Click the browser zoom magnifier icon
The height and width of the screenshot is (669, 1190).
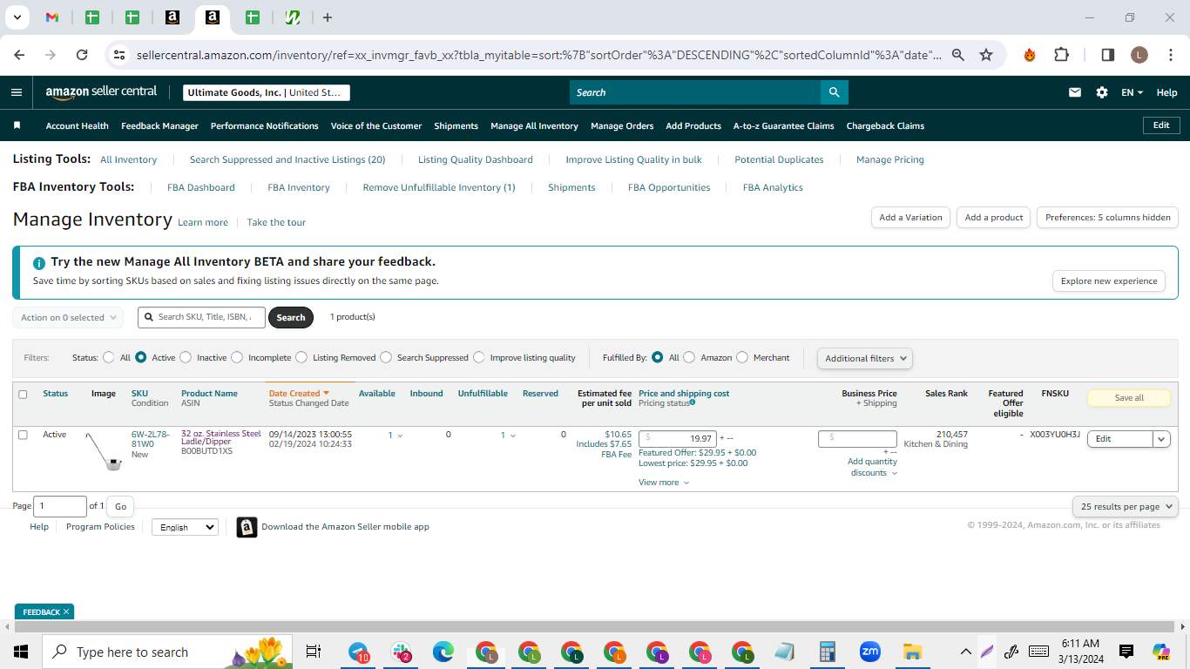(958, 55)
